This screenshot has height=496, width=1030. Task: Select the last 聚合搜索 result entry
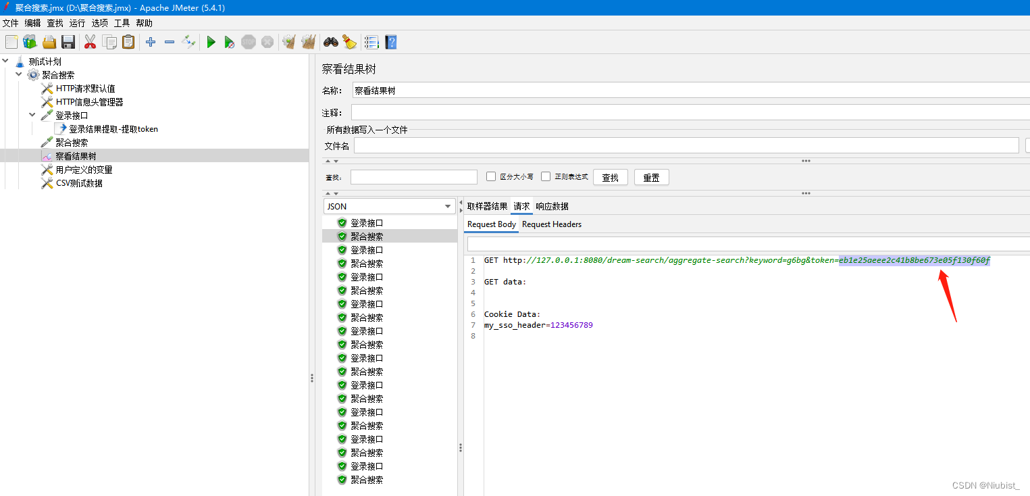367,479
